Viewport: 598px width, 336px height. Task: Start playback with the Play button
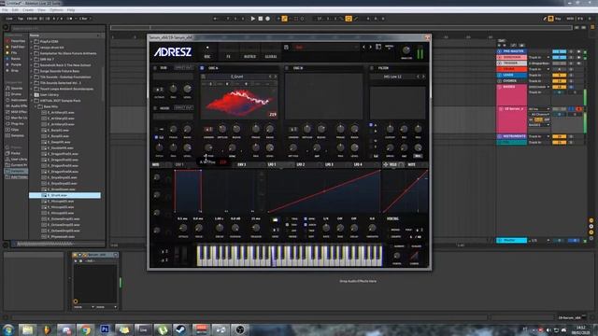click(252, 19)
